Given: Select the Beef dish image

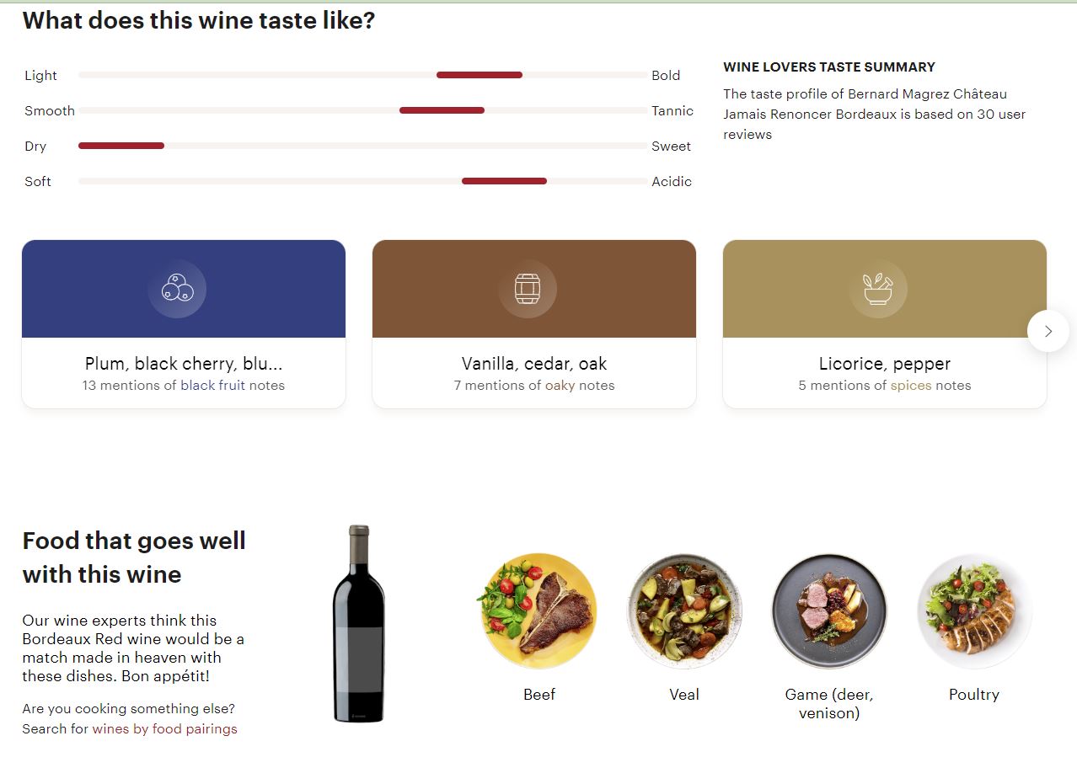Looking at the screenshot, I should pos(539,611).
